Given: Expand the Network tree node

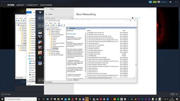Looking at the screenshot, I should [x=50, y=38].
